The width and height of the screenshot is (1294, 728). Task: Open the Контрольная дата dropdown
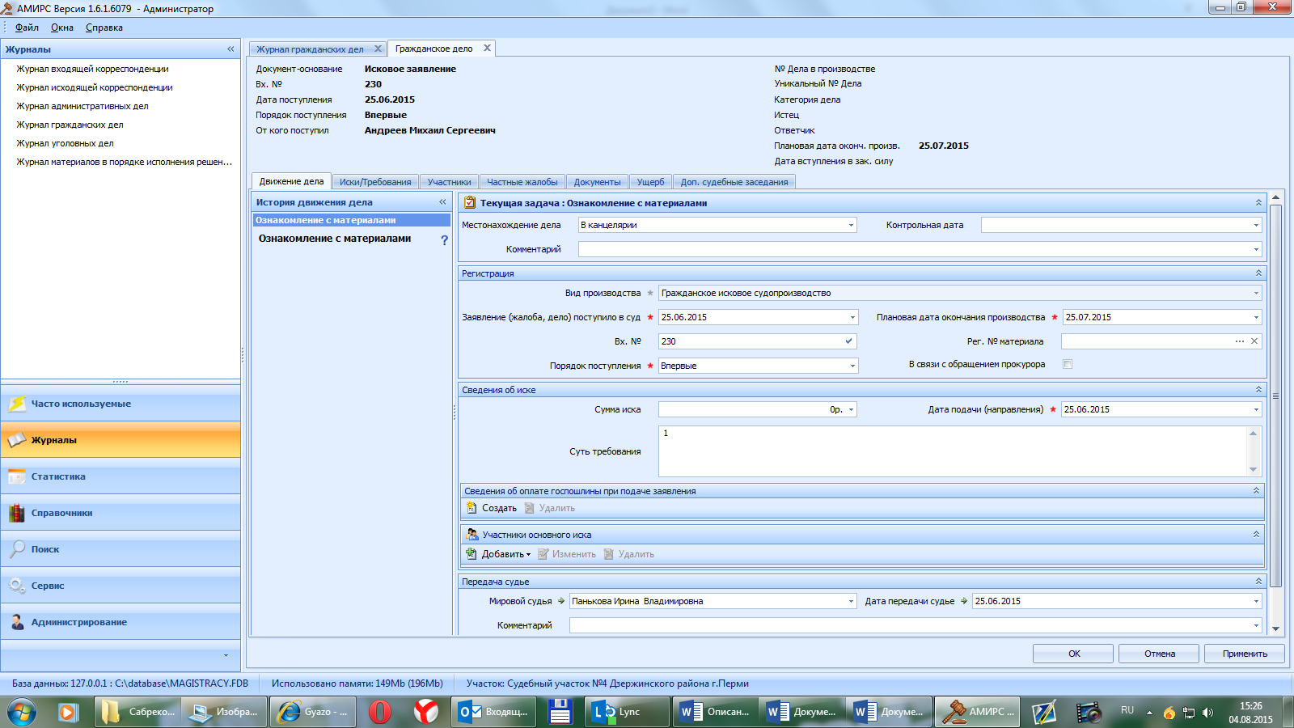[1256, 226]
